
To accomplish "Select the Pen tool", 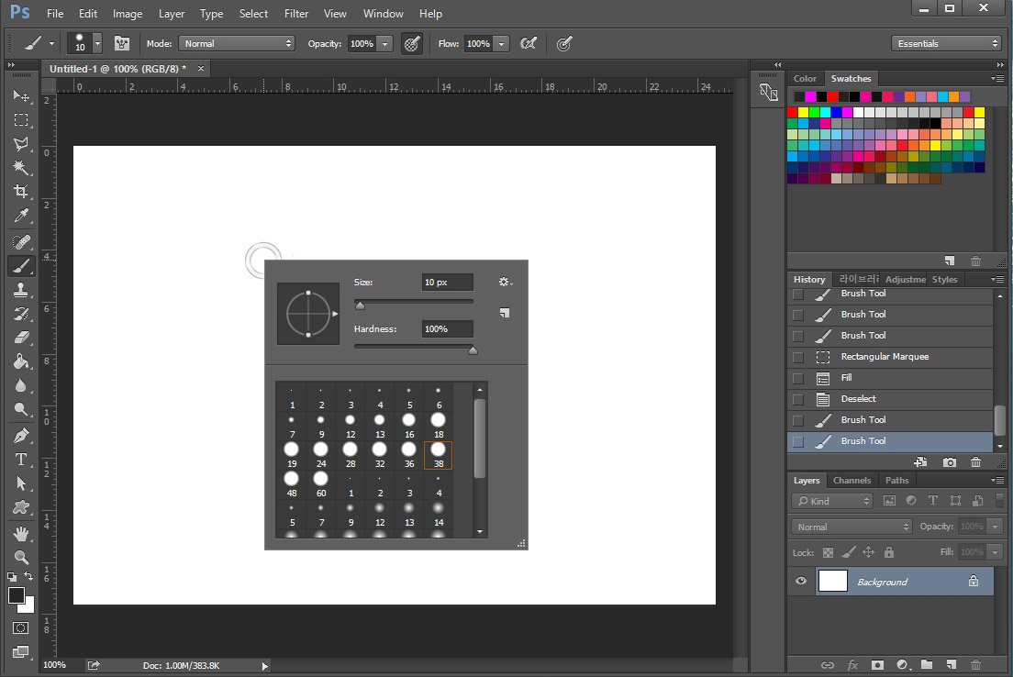I will point(21,436).
